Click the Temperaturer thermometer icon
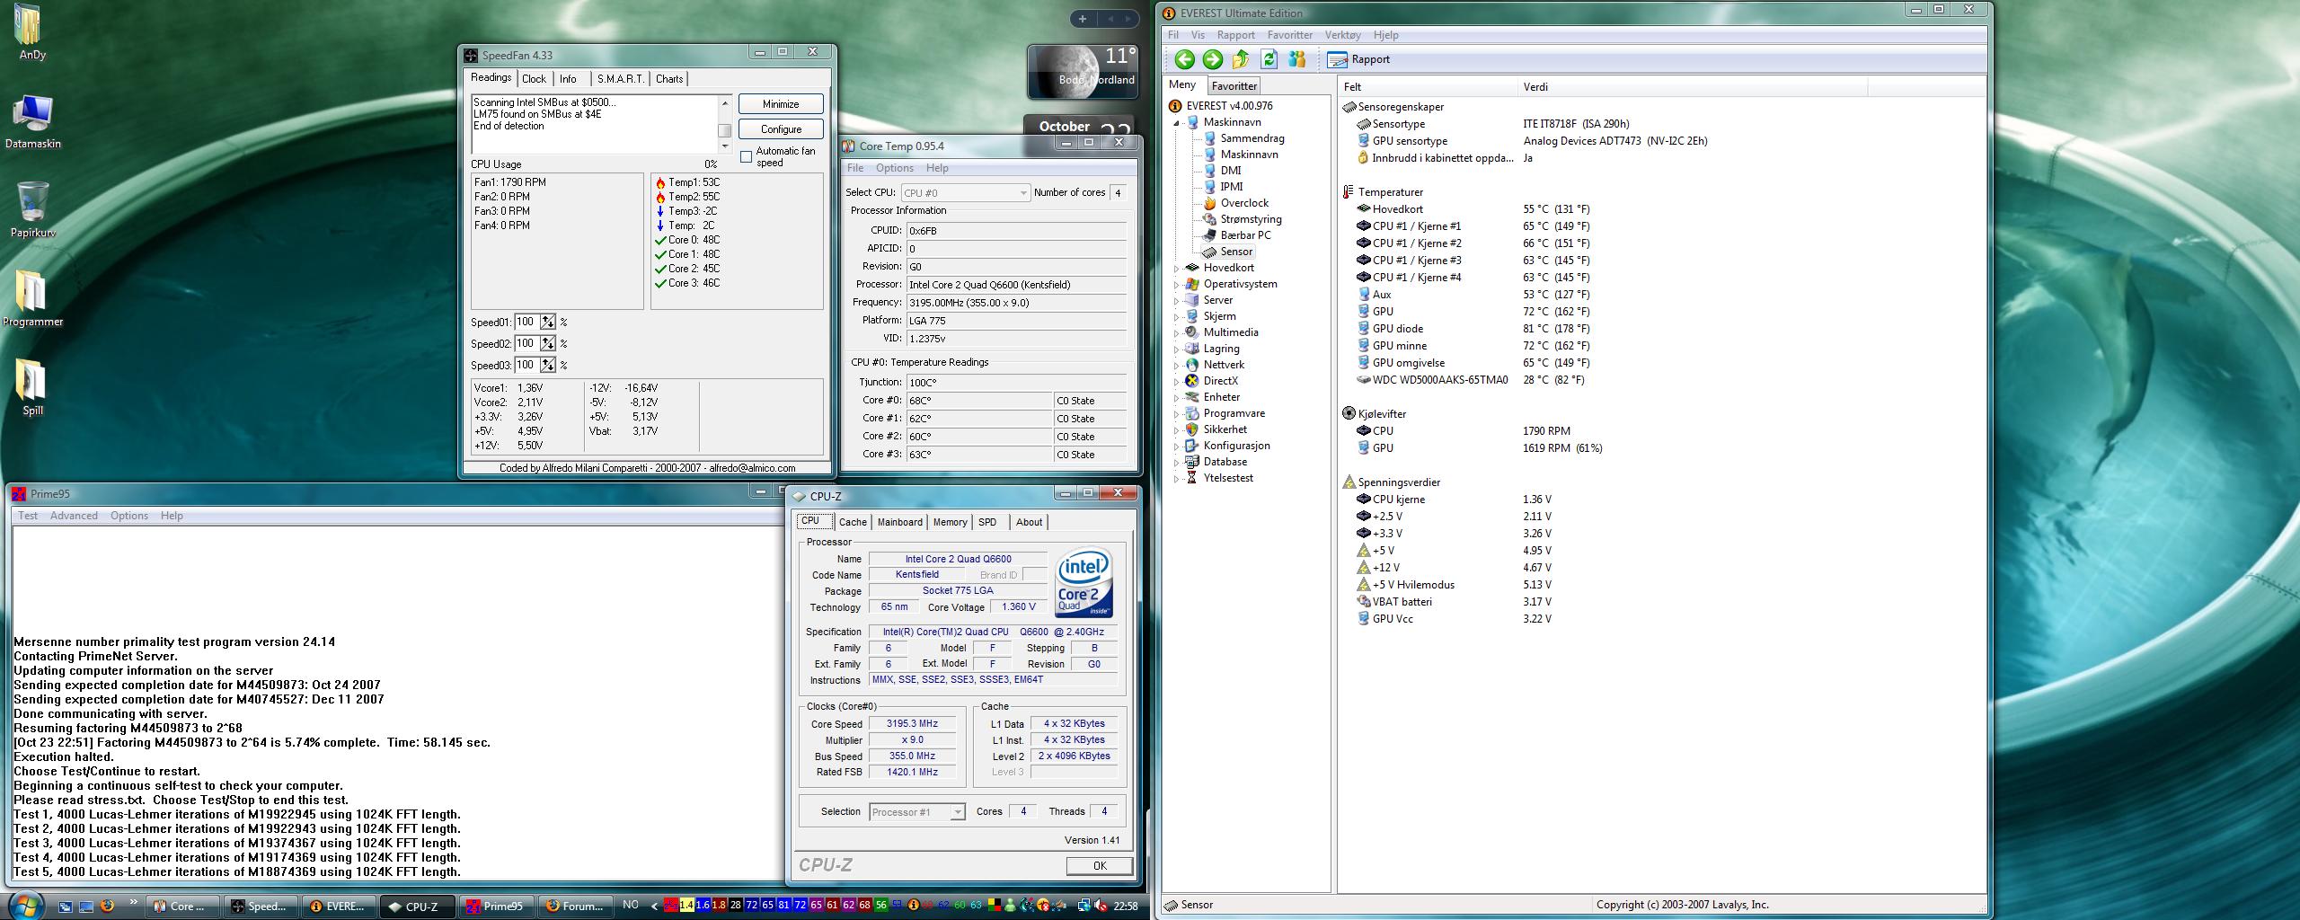This screenshot has height=920, width=2300. (x=1348, y=192)
